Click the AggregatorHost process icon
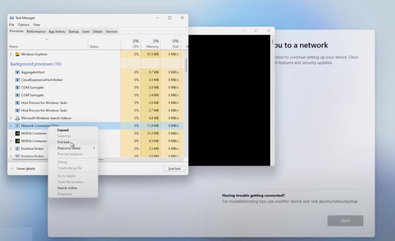This screenshot has height=241, width=395. tap(17, 72)
